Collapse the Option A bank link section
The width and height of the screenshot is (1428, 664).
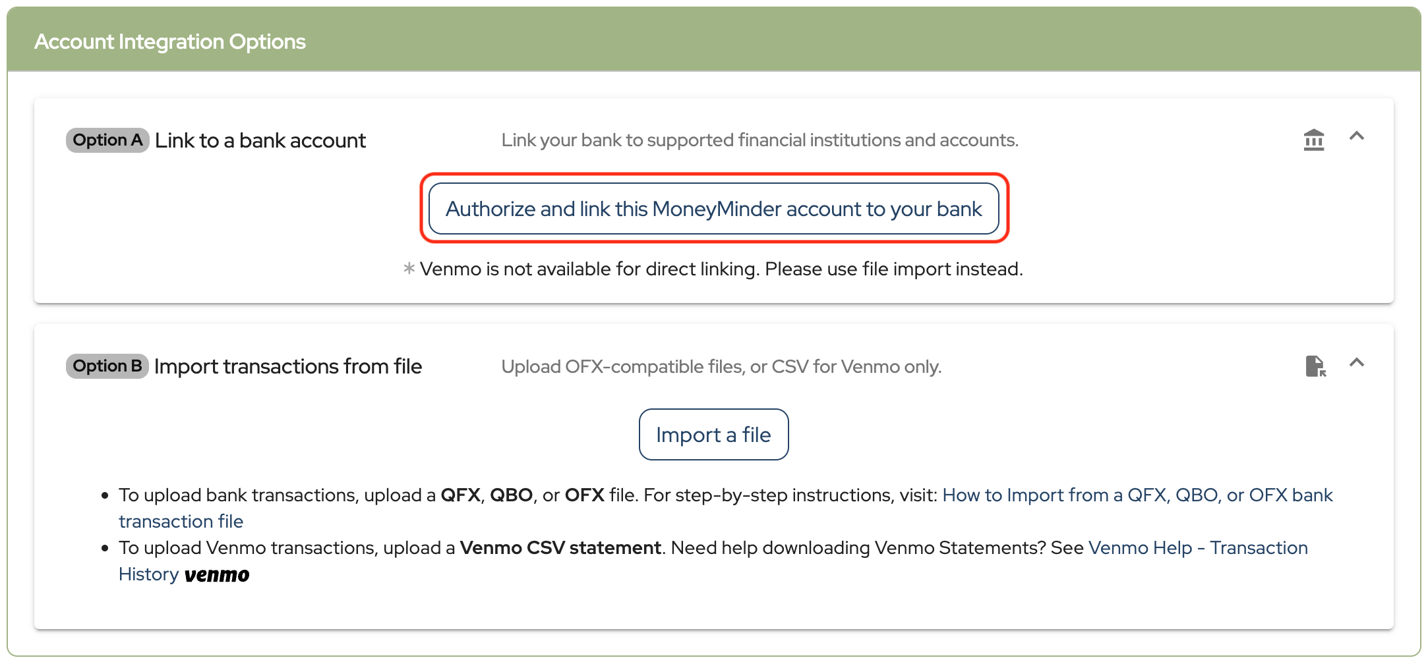point(1356,136)
